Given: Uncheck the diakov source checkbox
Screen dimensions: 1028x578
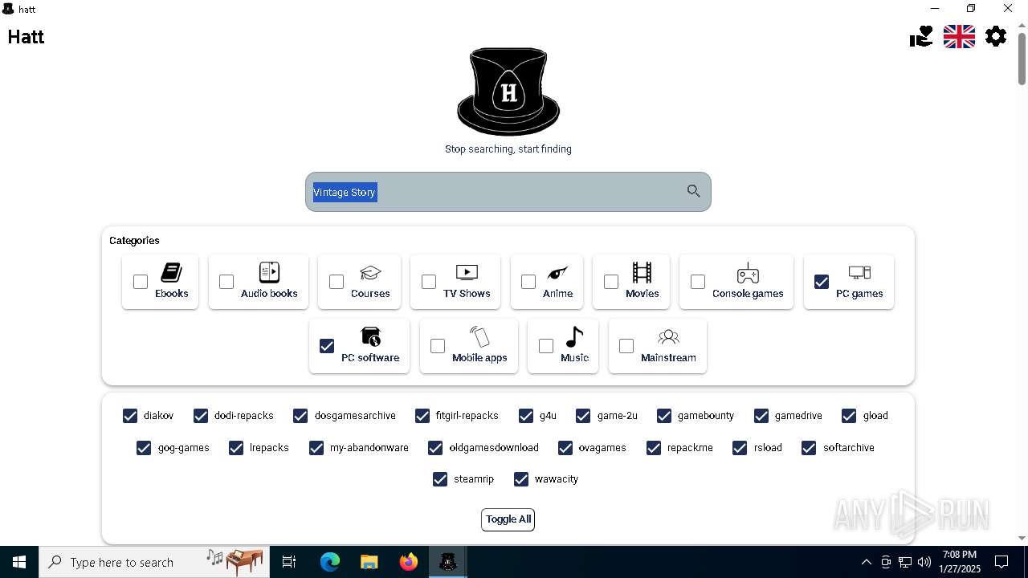Looking at the screenshot, I should coord(130,416).
